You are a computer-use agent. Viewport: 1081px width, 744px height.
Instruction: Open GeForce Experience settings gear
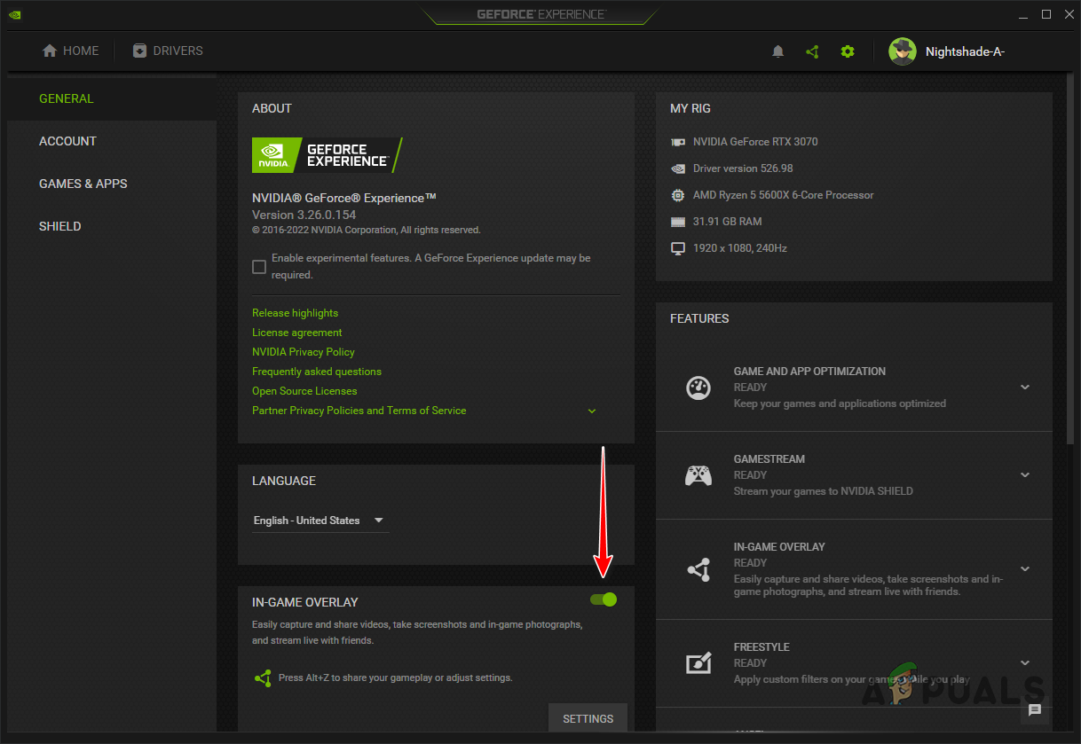click(848, 51)
